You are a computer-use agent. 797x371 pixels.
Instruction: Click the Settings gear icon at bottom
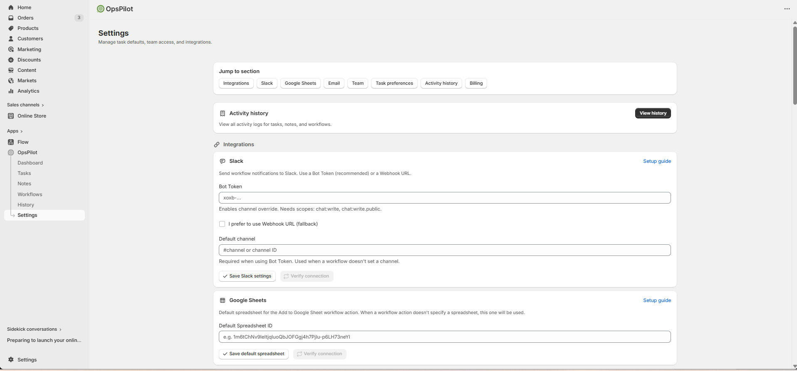tap(11, 360)
